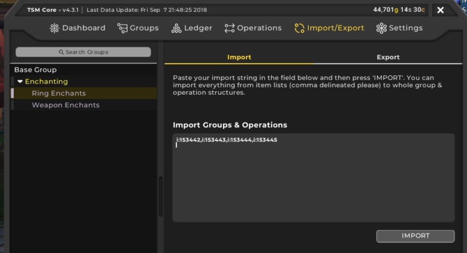Click the magnifier icon in Search Groups
This screenshot has width=467, height=253.
point(61,52)
